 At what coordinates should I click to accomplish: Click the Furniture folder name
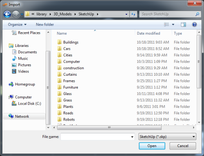(x=71, y=87)
